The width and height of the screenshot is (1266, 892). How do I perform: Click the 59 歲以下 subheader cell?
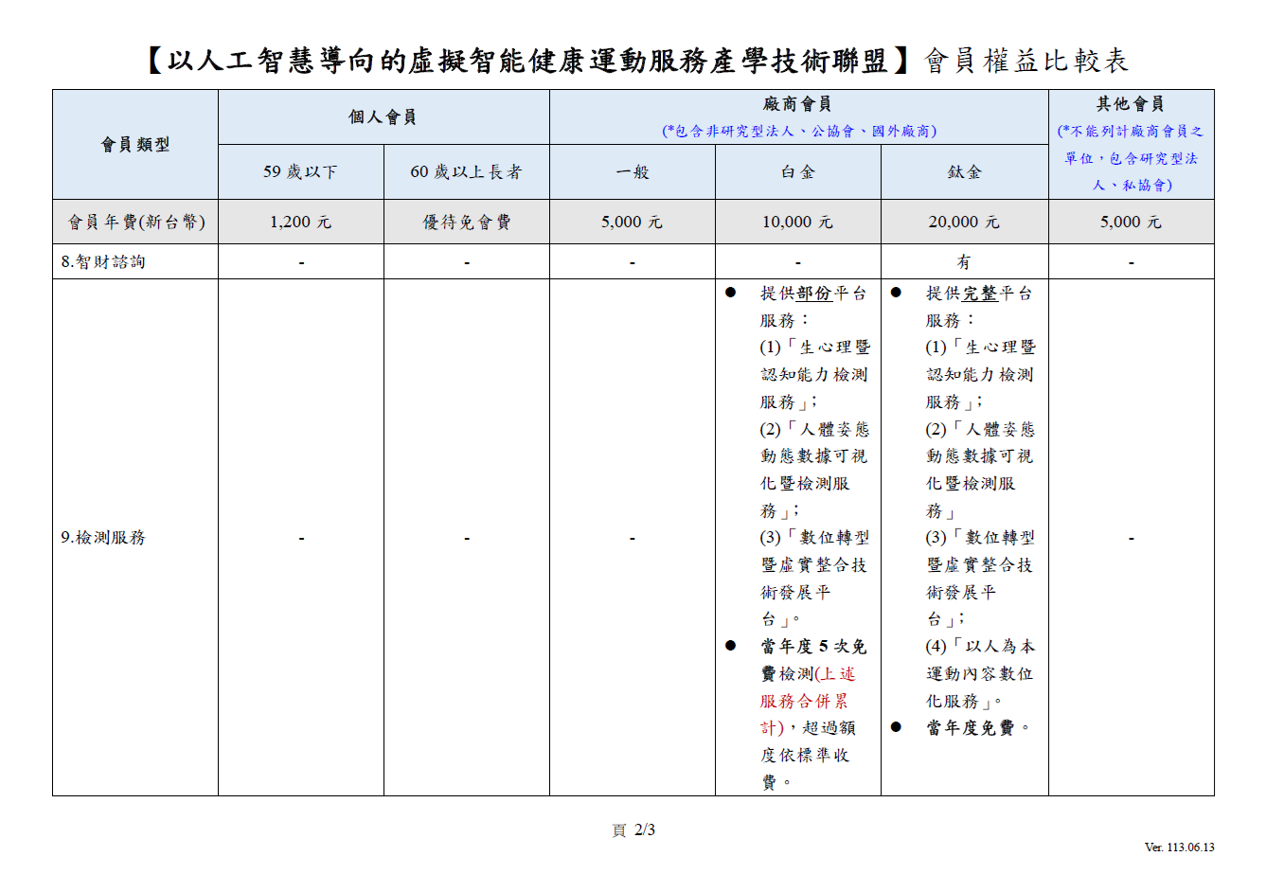pos(300,171)
